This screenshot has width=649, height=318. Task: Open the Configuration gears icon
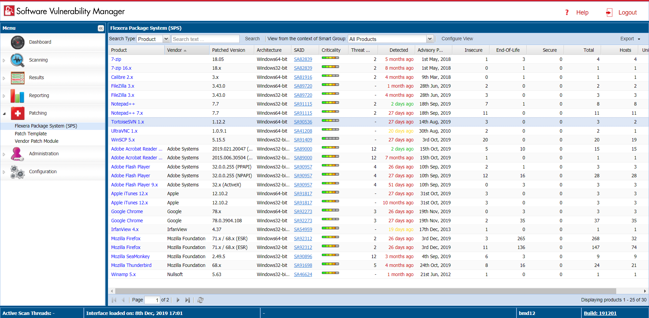click(18, 172)
